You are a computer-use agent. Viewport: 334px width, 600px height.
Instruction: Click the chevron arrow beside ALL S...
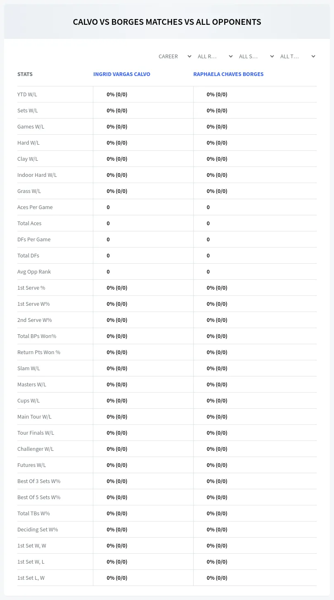(x=272, y=56)
